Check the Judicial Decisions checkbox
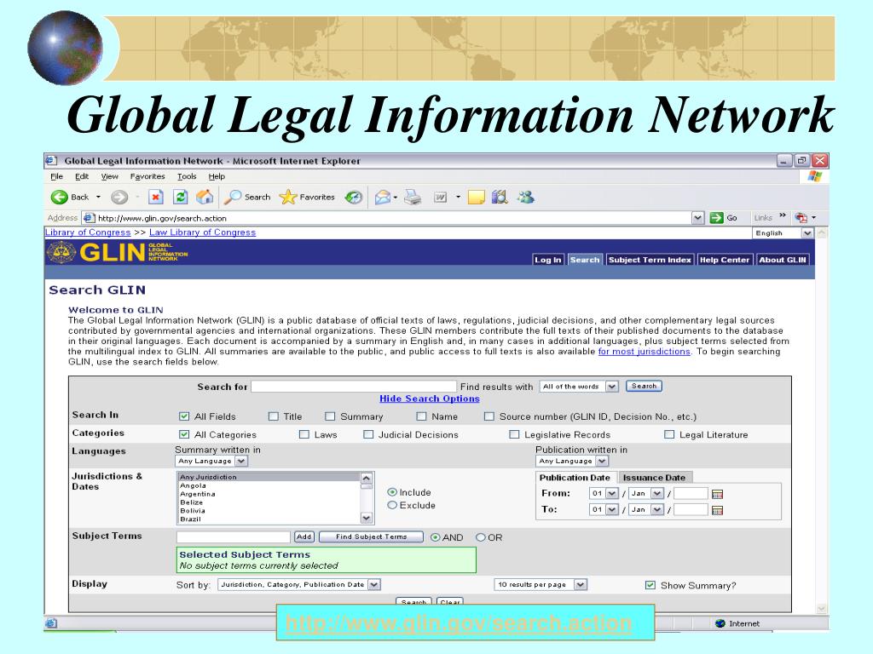The width and height of the screenshot is (873, 654). coord(368,434)
